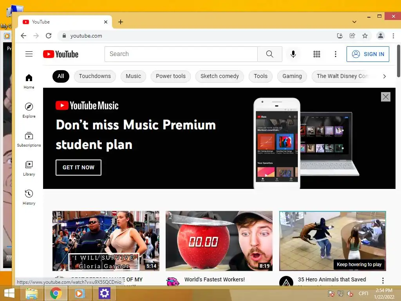Viewport: 401px width, 301px height.
Task: Open the I Will Survive video thumbnail
Action: pos(106,241)
